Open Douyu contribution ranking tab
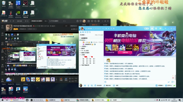The height and width of the screenshot is (102, 183). click(x=84, y=25)
